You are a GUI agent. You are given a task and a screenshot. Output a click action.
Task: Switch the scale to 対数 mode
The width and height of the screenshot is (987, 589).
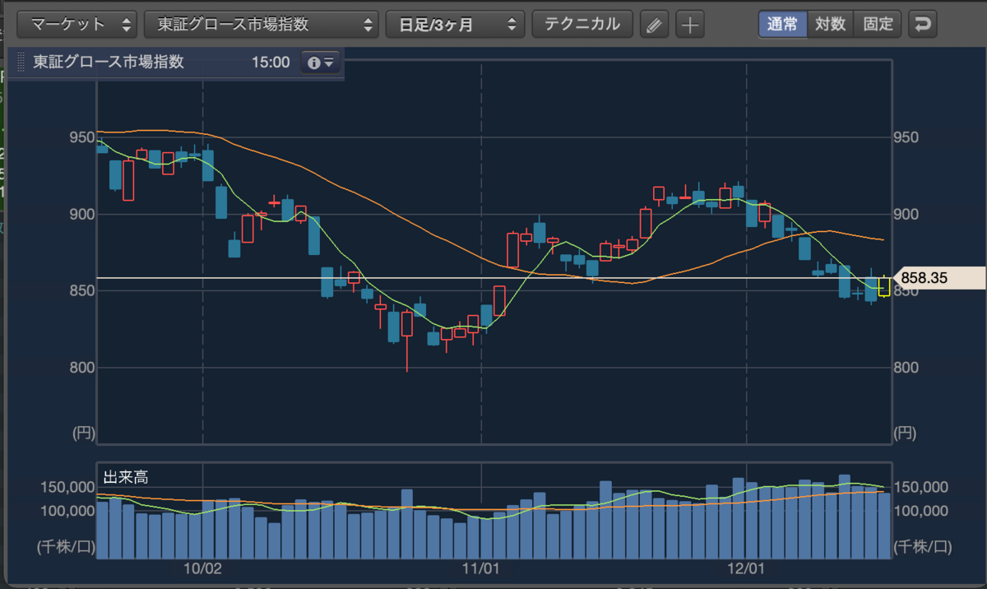(x=831, y=24)
